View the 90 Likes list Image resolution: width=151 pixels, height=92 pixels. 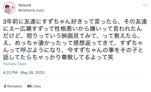pos(34,86)
